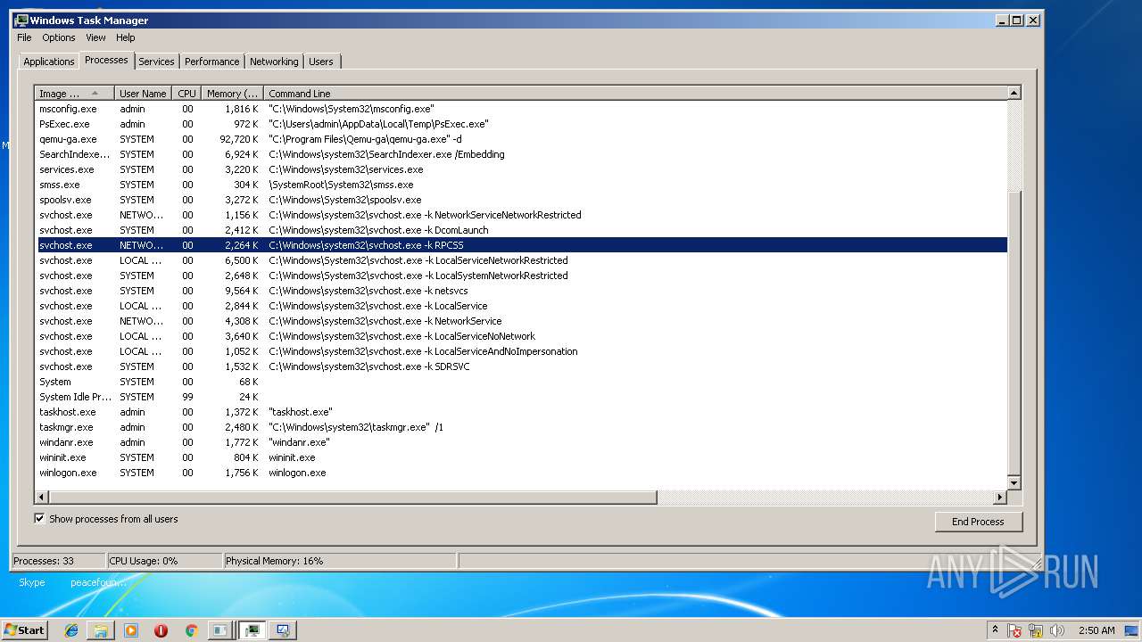Select the qemu-ga.exe process row

(x=521, y=139)
